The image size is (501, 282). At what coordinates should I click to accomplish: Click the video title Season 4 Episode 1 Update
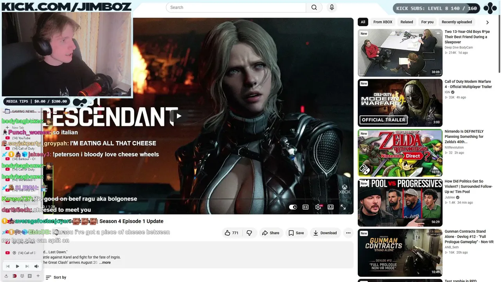click(132, 221)
